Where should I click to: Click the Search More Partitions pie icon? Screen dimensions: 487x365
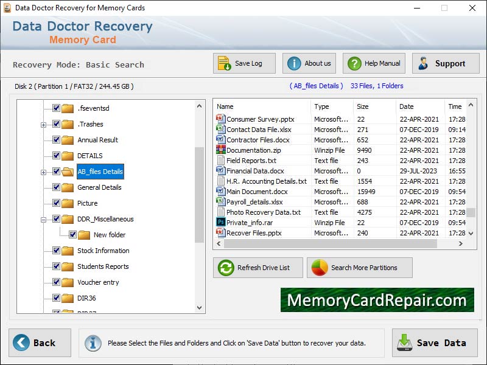coord(317,267)
